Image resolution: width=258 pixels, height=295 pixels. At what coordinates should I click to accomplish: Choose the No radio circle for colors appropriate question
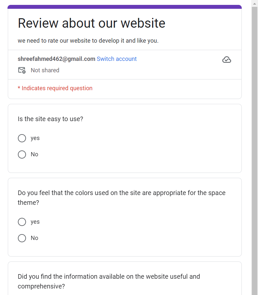click(x=22, y=238)
